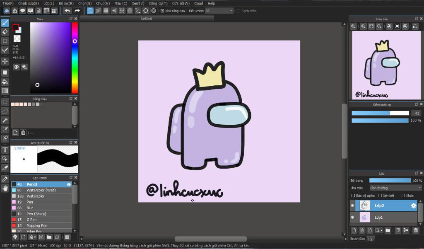This screenshot has height=249, width=424.
Task: Open the Cloud menu
Action: [x=198, y=3]
